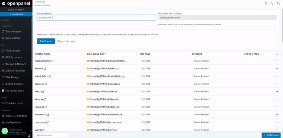Open ideus.sa external link icon
Viewport: 283px width, 138px height.
click(45, 99)
